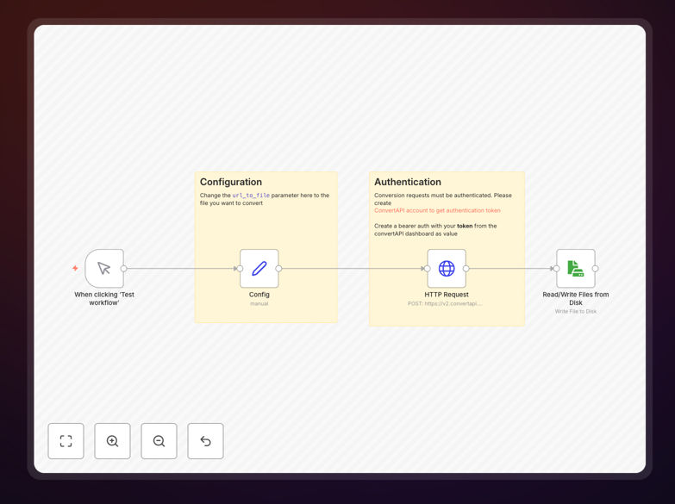Open the Config pencil node
The width and height of the screenshot is (675, 504).
tap(259, 268)
